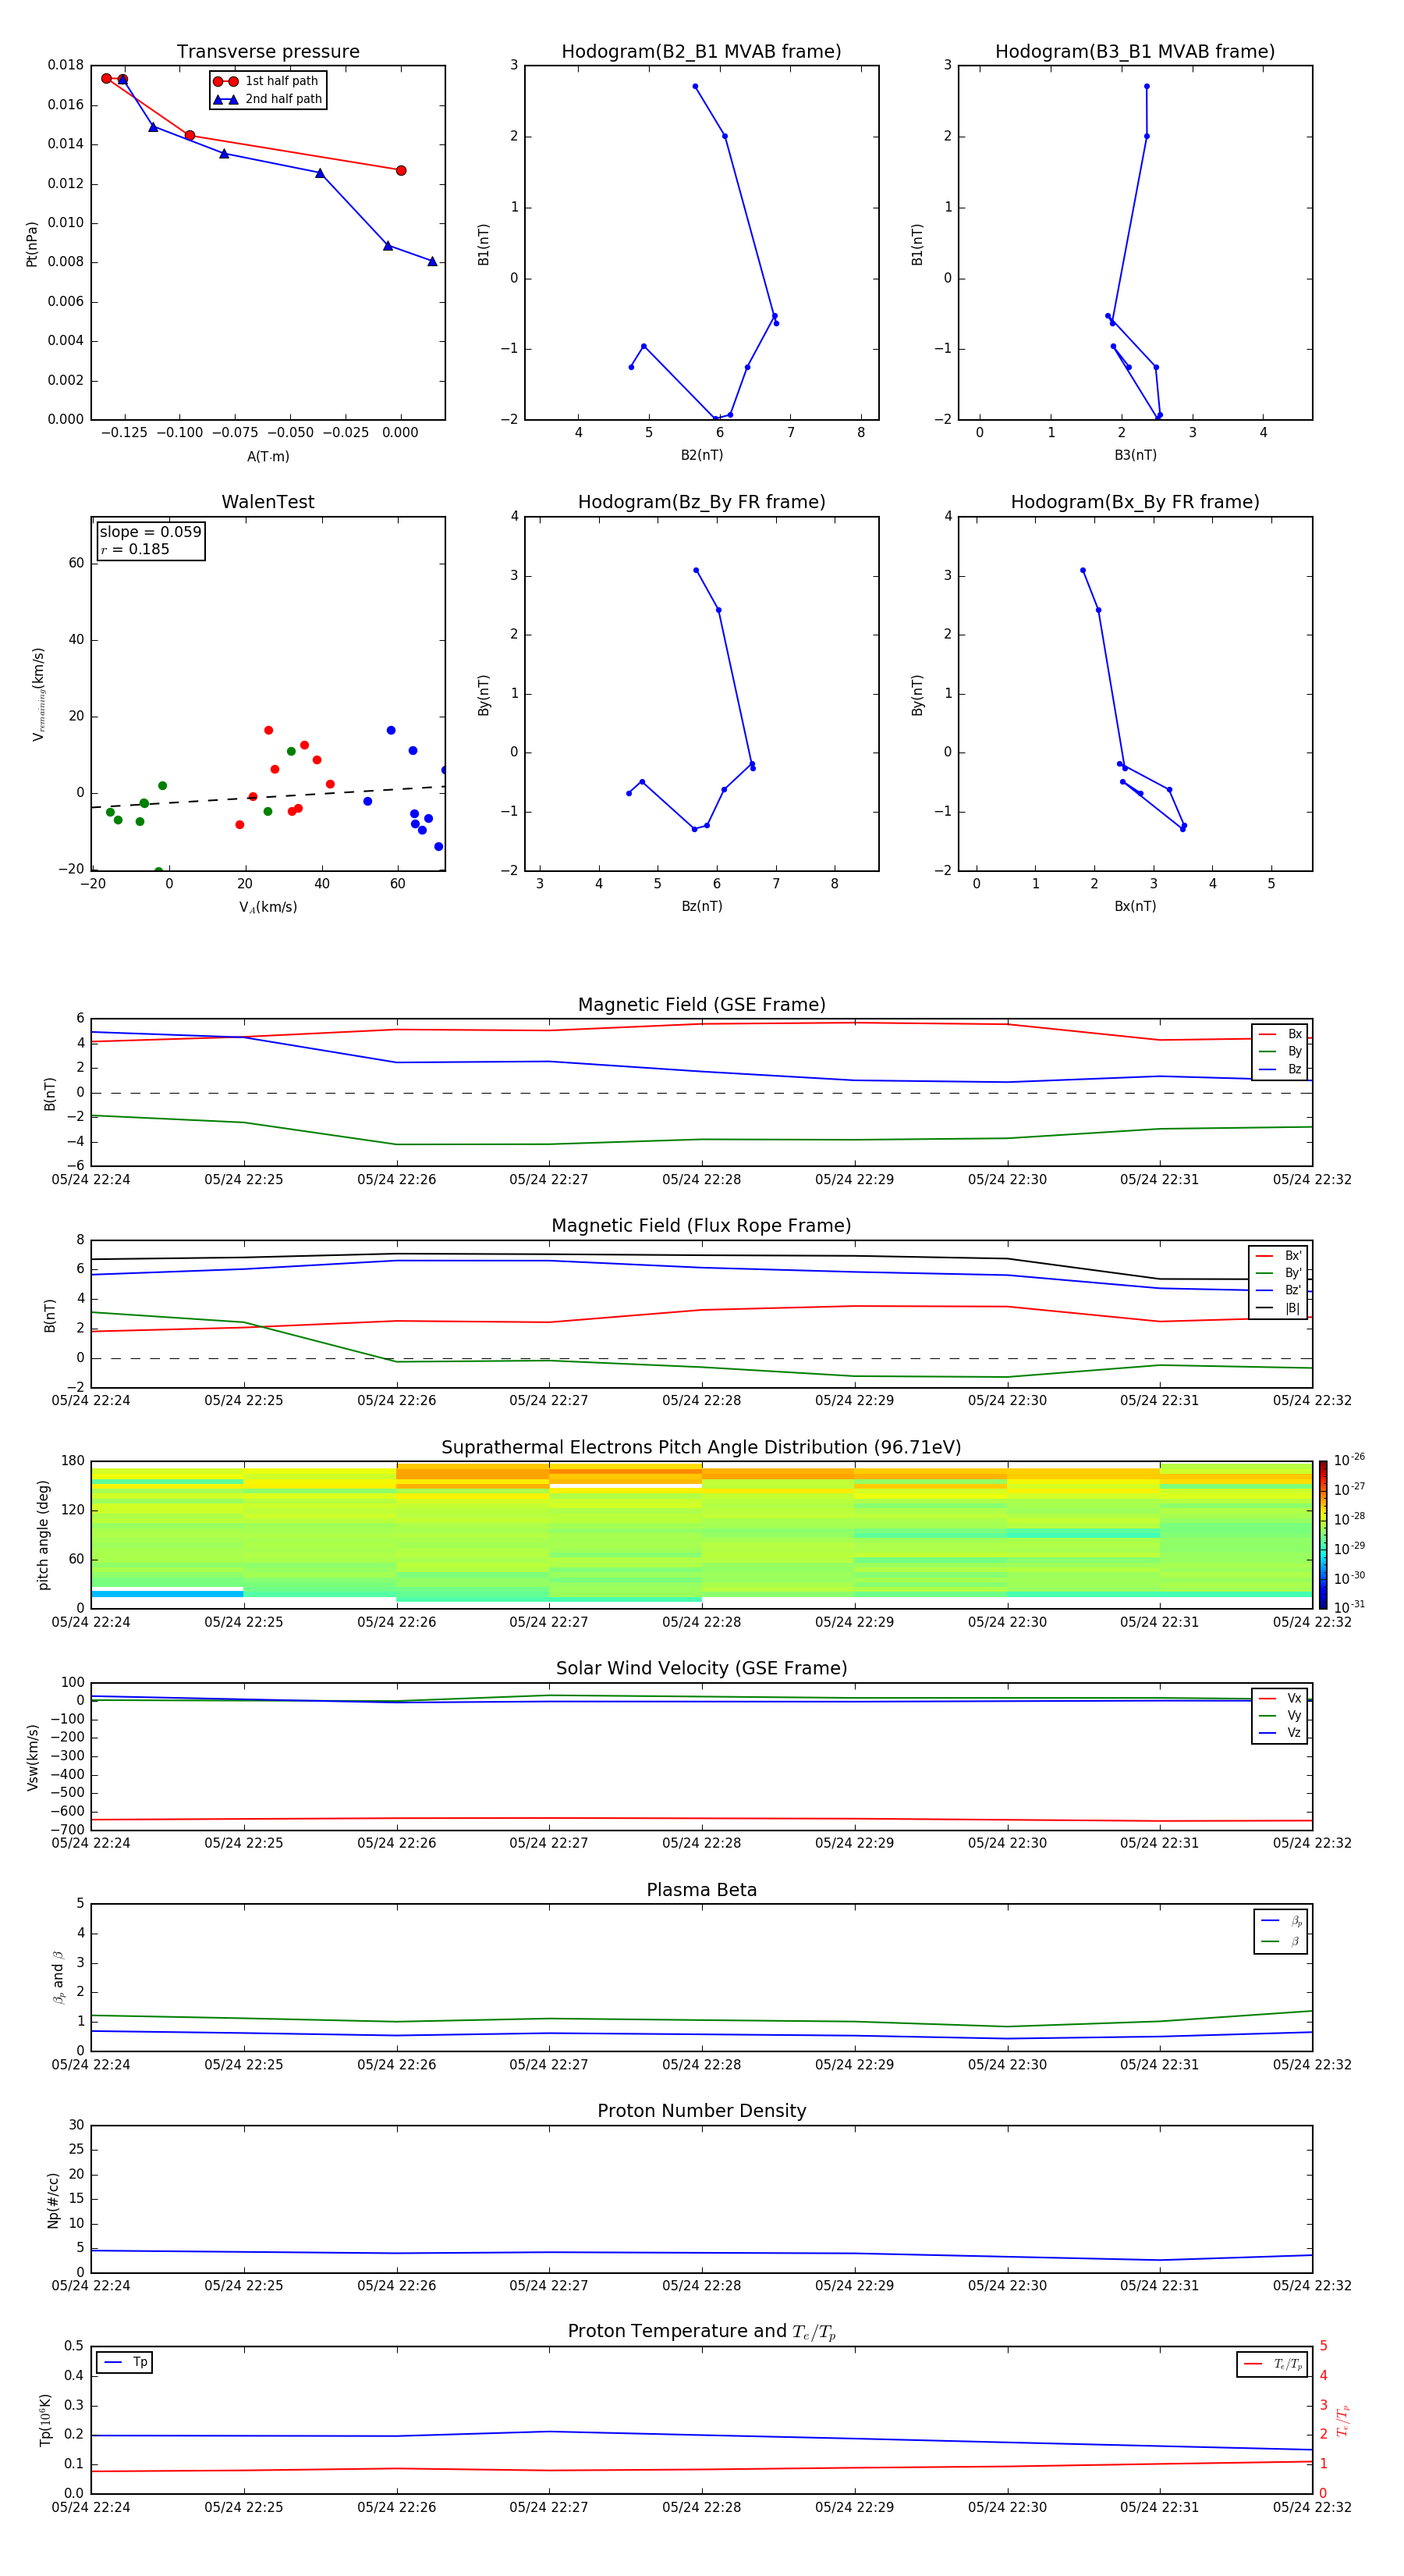Click the "Plasma Beta" title

pos(701,1890)
